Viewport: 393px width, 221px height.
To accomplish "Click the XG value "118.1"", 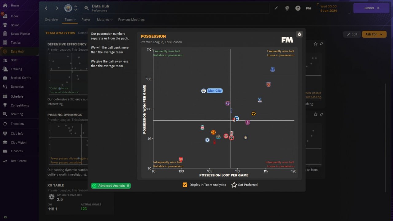I will pyautogui.click(x=53, y=209).
